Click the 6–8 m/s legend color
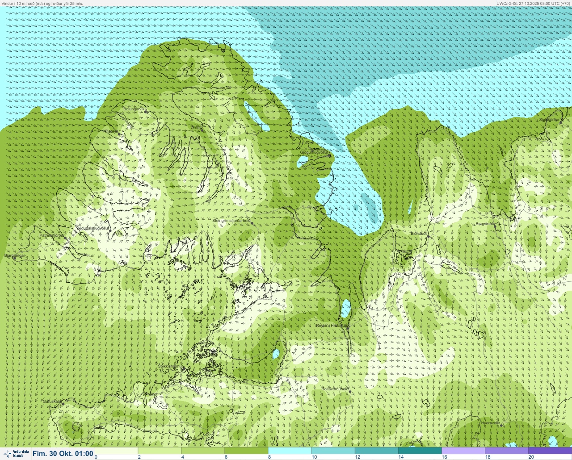Viewport: 572px width, 460px height. click(246, 451)
